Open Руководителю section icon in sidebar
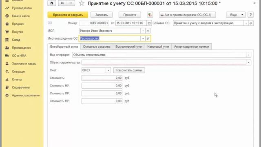Screen dimensions: 261x147 7,8
